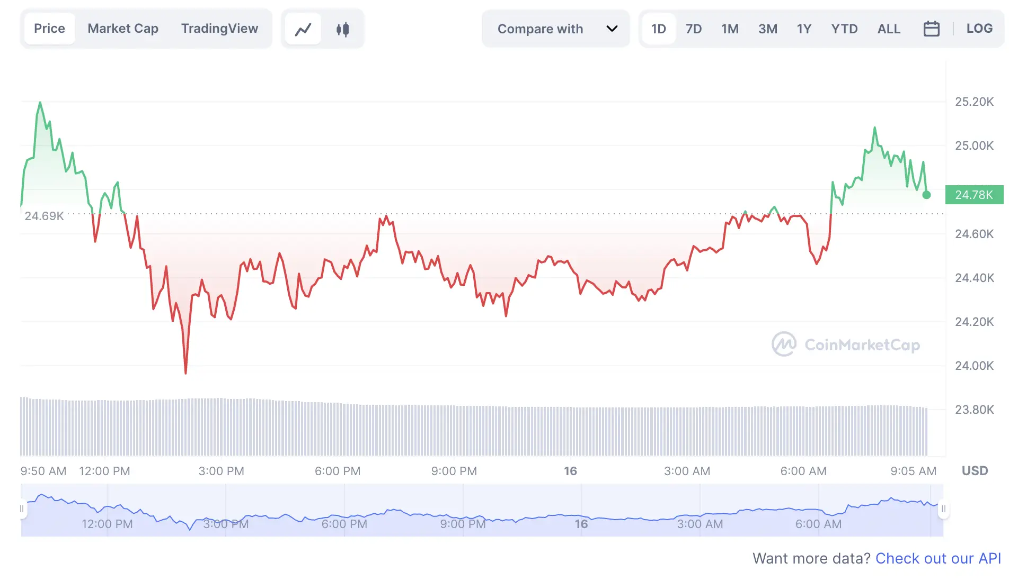The height and width of the screenshot is (581, 1009).
Task: Click the 9:00 PM main axis label
Action: [454, 471]
